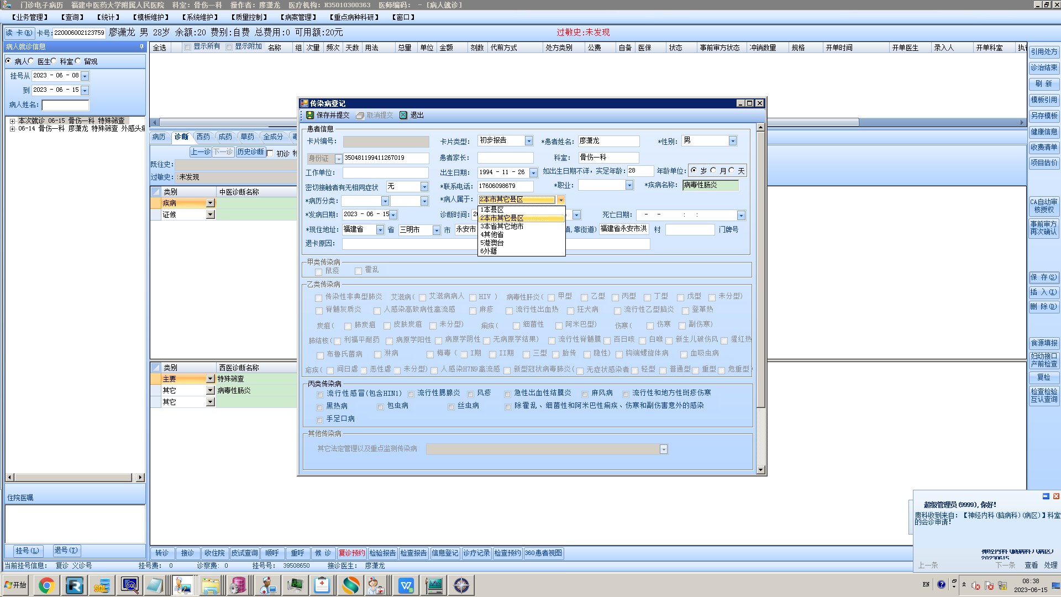Check the 手足口病 checkbox
This screenshot has width=1061, height=597.
(x=319, y=420)
